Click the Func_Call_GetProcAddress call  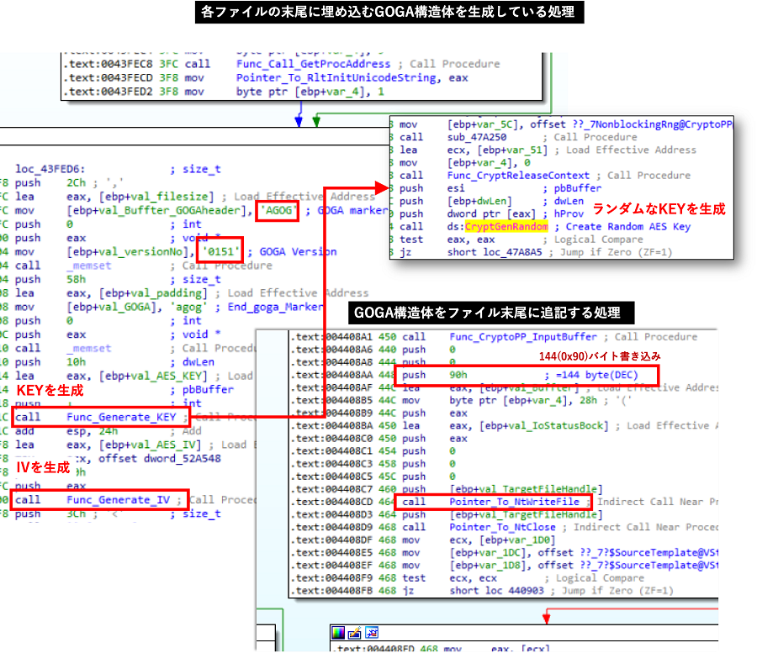[x=313, y=64]
